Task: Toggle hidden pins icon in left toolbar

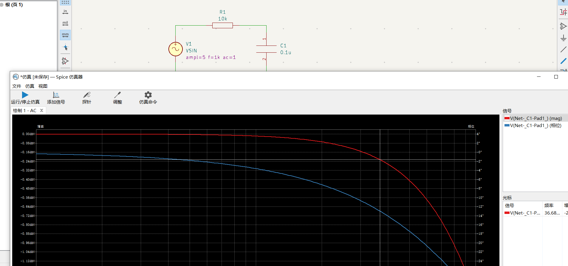Action: coord(65,61)
